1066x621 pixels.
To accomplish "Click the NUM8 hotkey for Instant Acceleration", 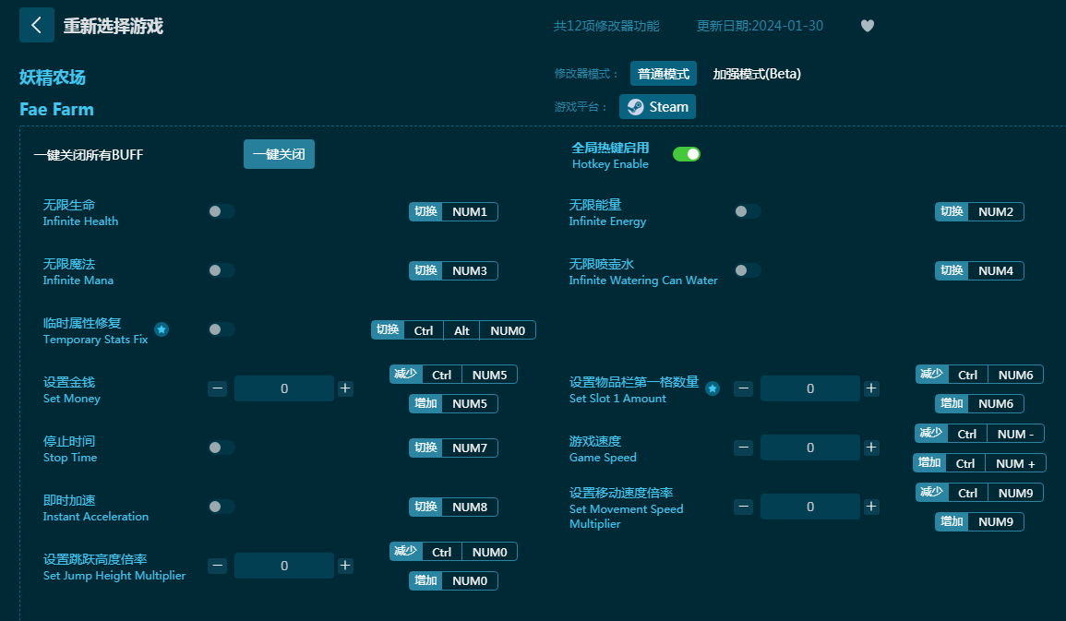I will 453,508.
